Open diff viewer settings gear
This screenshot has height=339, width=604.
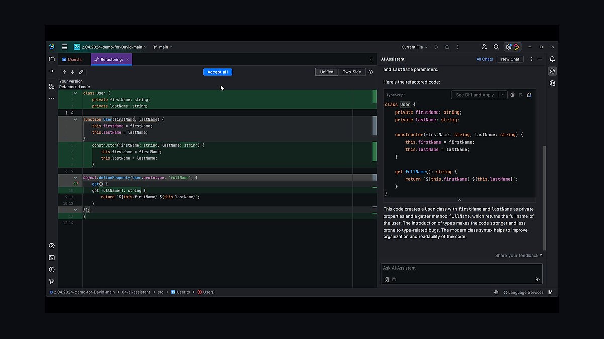(371, 72)
